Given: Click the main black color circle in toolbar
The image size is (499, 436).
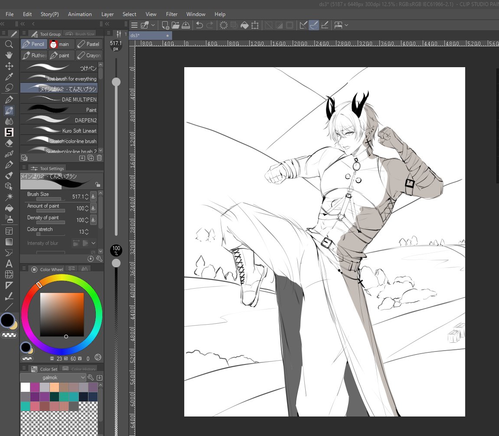Looking at the screenshot, I should coord(7,320).
